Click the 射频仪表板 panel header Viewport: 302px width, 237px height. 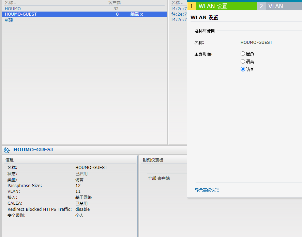pyautogui.click(x=153, y=160)
